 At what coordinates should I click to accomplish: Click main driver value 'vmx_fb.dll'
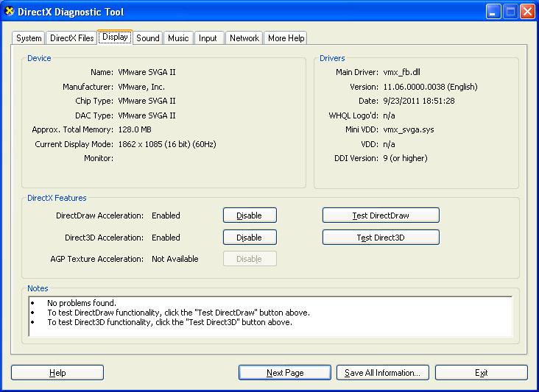[401, 72]
